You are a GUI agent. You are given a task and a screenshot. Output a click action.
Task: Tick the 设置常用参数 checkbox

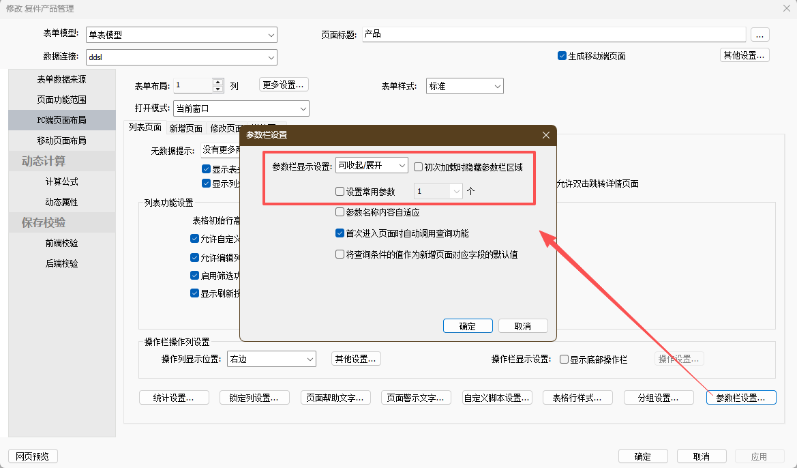340,192
